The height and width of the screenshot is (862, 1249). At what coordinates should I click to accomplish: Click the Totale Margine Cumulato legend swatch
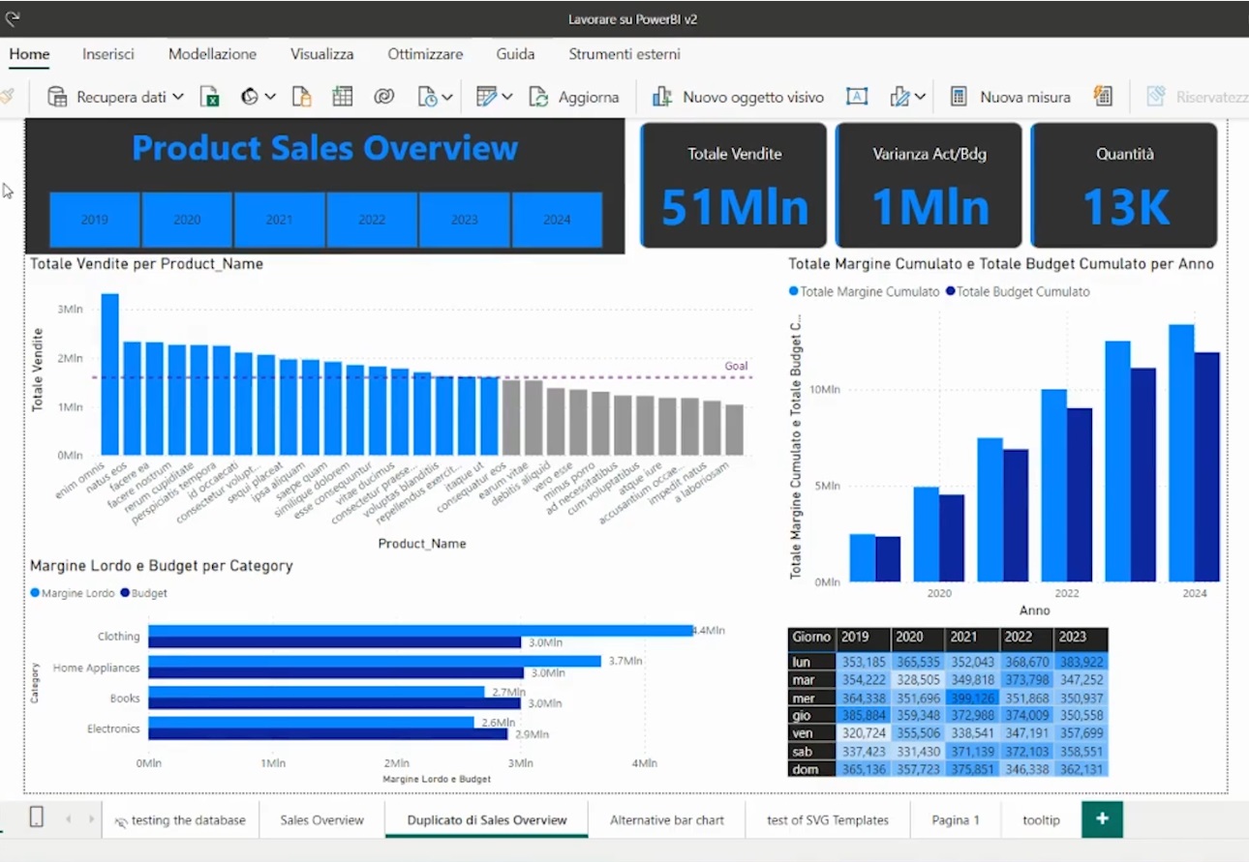(x=794, y=291)
